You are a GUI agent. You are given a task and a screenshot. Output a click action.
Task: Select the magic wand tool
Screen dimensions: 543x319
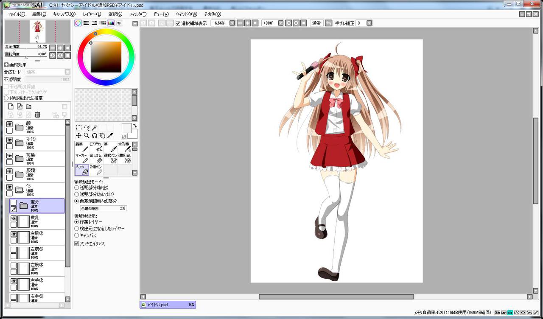(x=94, y=128)
